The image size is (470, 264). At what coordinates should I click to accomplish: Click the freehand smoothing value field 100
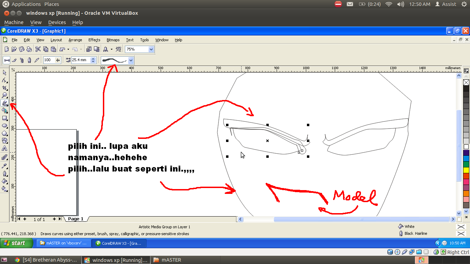[x=49, y=60]
